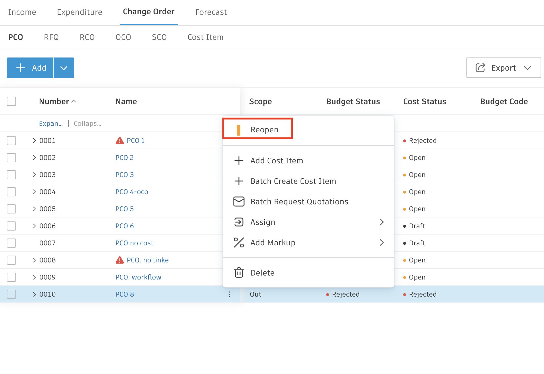Click the warning icon next to PCO 1
544x374 pixels.
120,140
